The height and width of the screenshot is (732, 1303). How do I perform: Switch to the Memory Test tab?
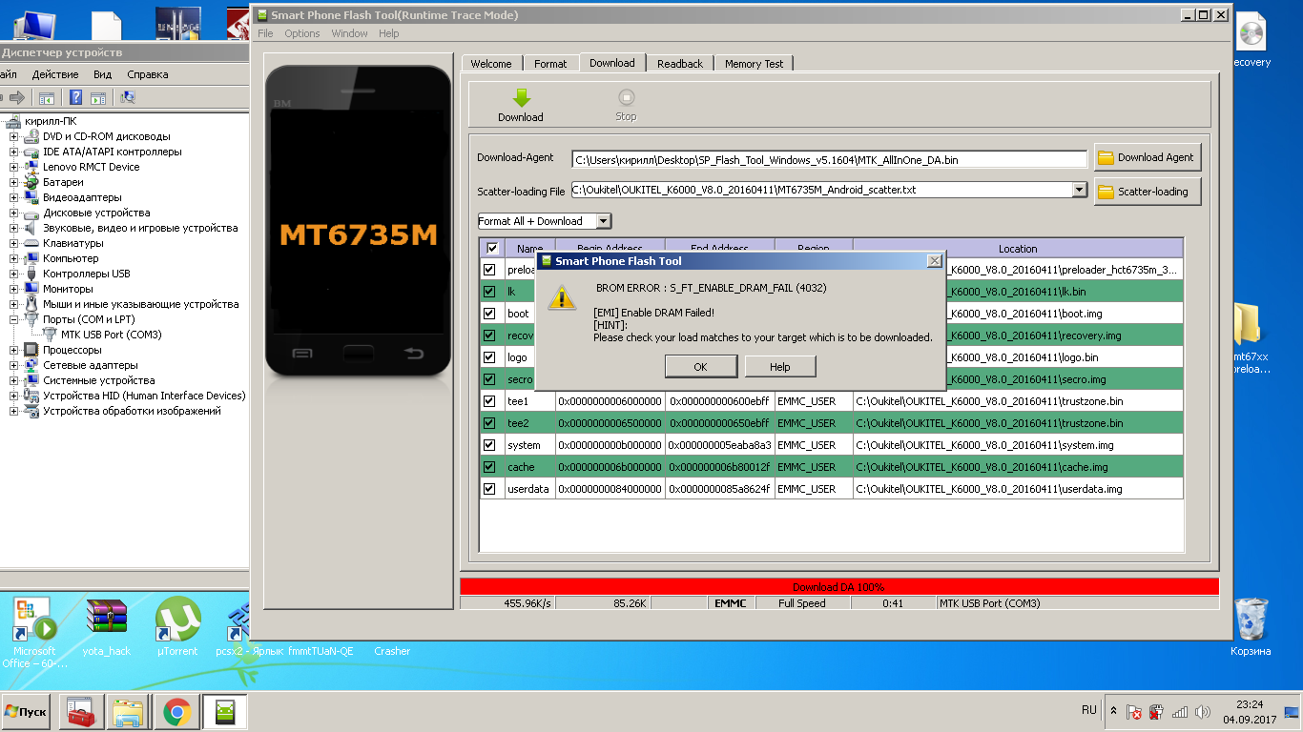pos(753,64)
